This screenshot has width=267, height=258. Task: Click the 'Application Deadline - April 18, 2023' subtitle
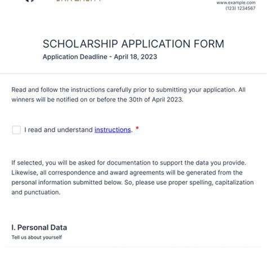[x=100, y=57]
